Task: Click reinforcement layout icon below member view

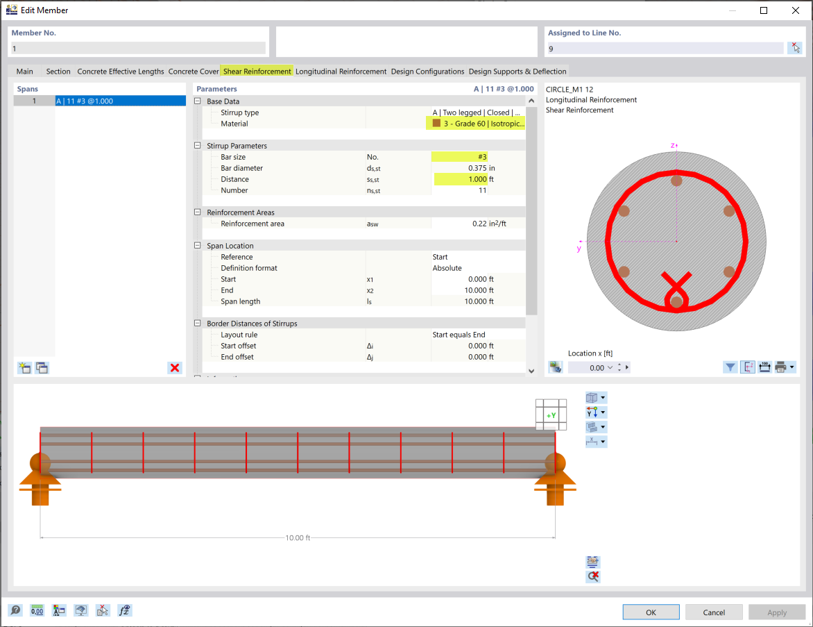Action: (593, 562)
